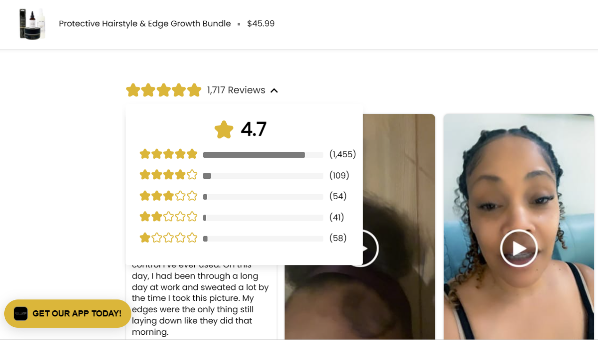Click the app logo icon in banner

click(x=21, y=314)
